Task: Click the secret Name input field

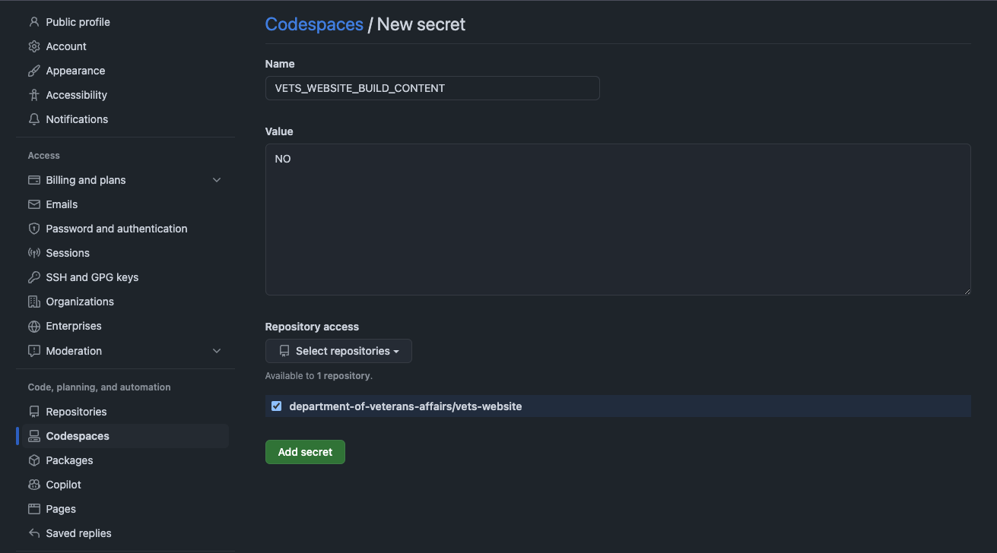Action: click(x=432, y=88)
